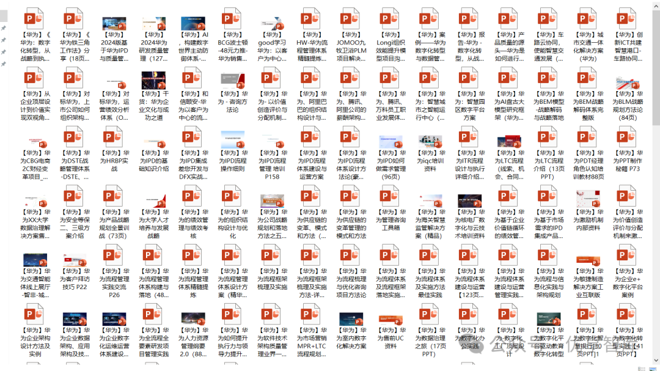
Task: Click the 华为企业e+数字化平台案例 file
Action: [x=628, y=255]
